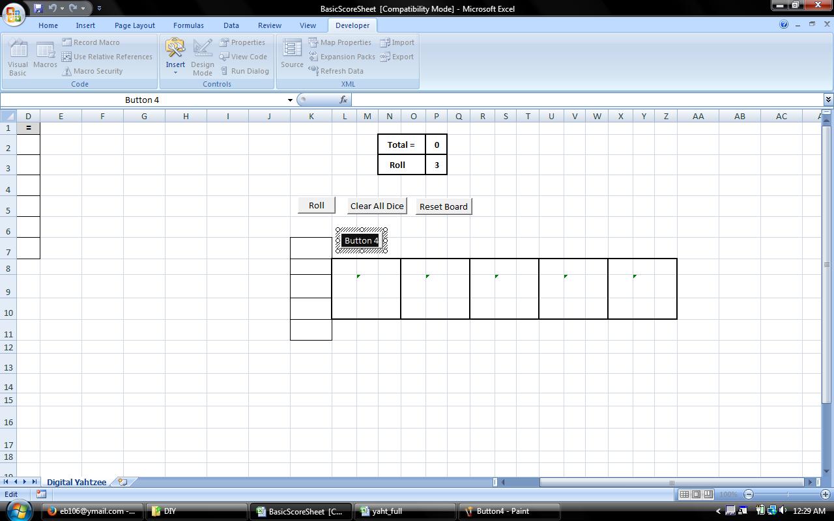Open the XML Source pane
This screenshot has height=521, width=834.
click(292, 54)
